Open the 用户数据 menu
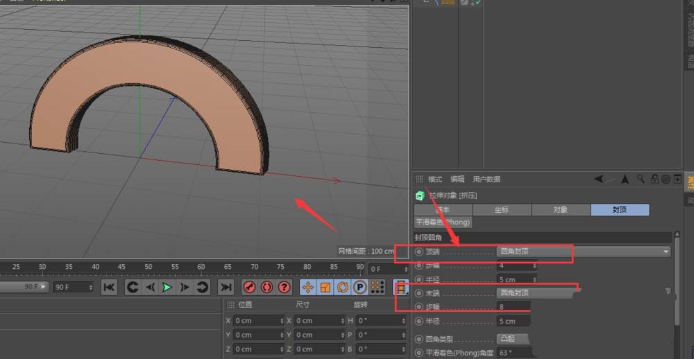 click(x=486, y=179)
